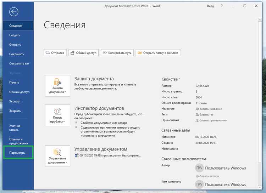Click the Связанные даты heading

pyautogui.click(x=176, y=130)
